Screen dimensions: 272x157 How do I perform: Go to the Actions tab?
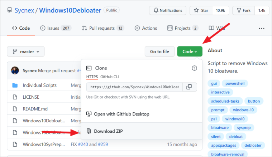pos(146,28)
